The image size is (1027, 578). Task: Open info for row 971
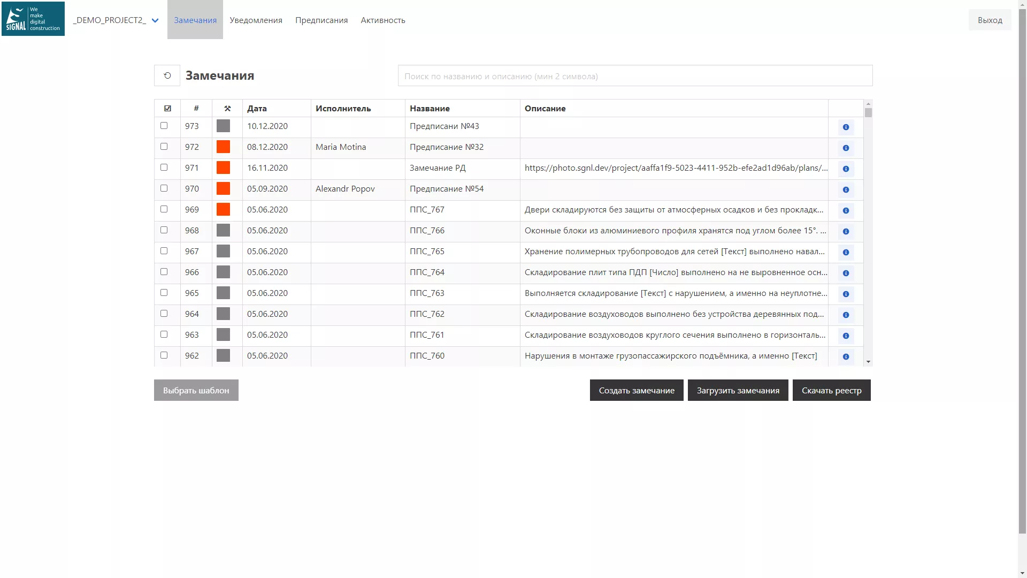[x=846, y=169]
